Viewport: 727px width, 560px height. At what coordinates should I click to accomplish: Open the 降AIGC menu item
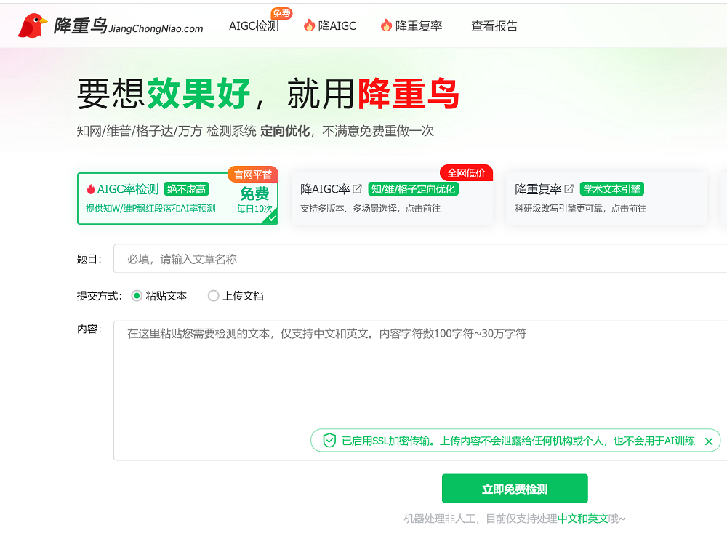pyautogui.click(x=337, y=26)
